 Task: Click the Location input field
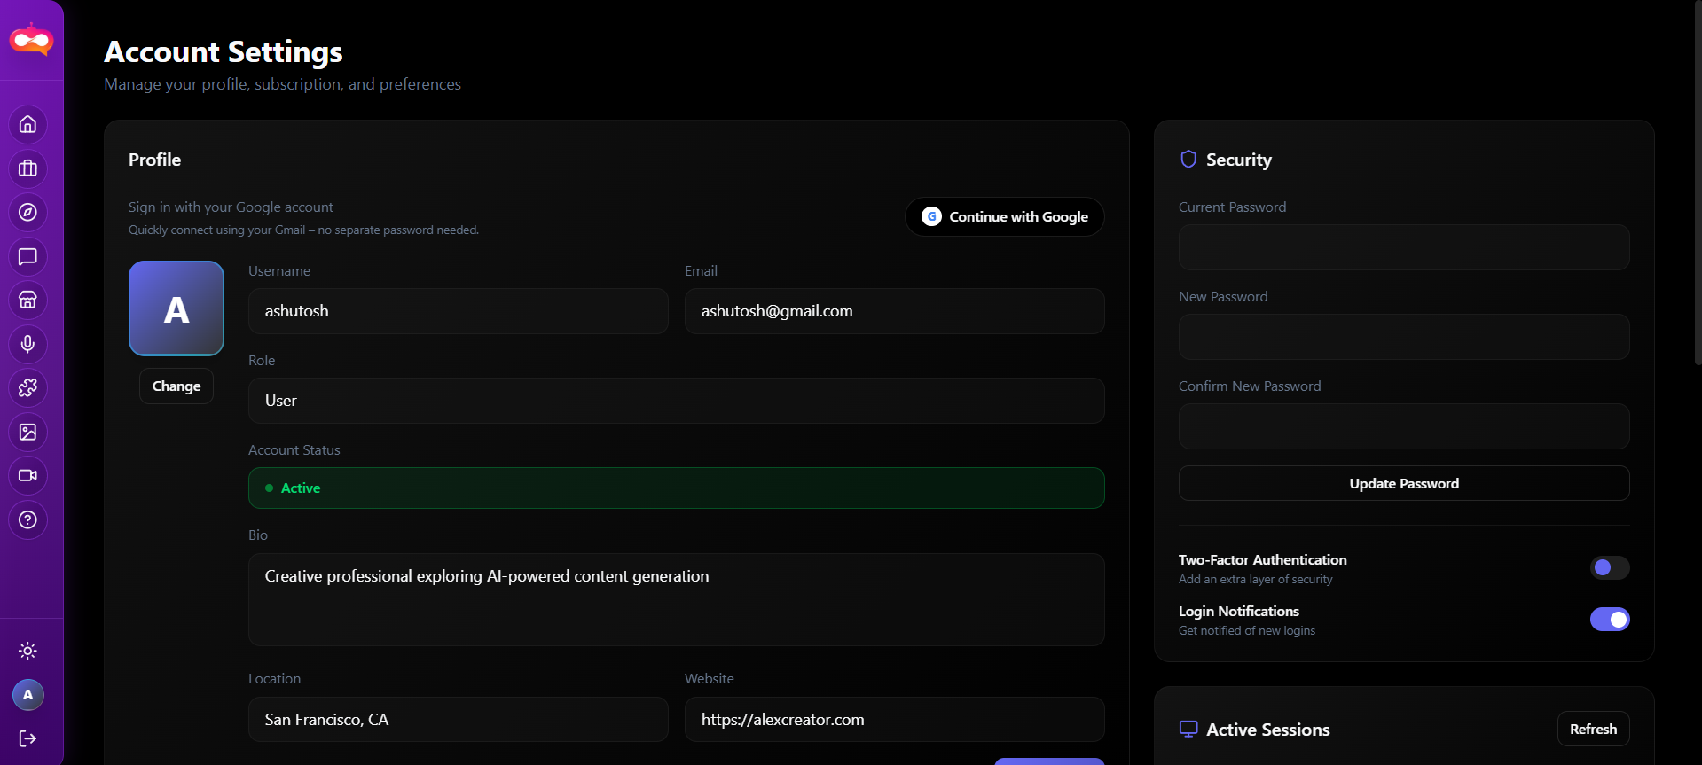(x=459, y=720)
